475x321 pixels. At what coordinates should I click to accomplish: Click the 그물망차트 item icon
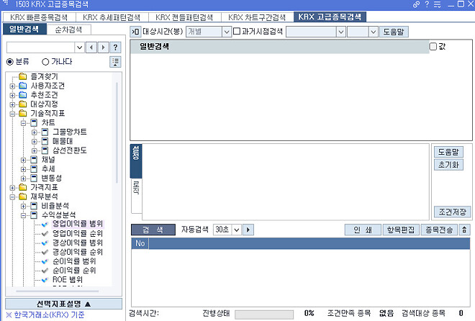coord(45,132)
